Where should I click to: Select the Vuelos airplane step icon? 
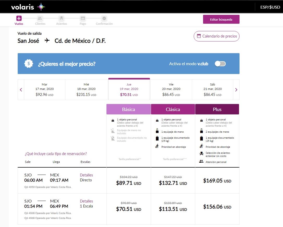coord(19,18)
